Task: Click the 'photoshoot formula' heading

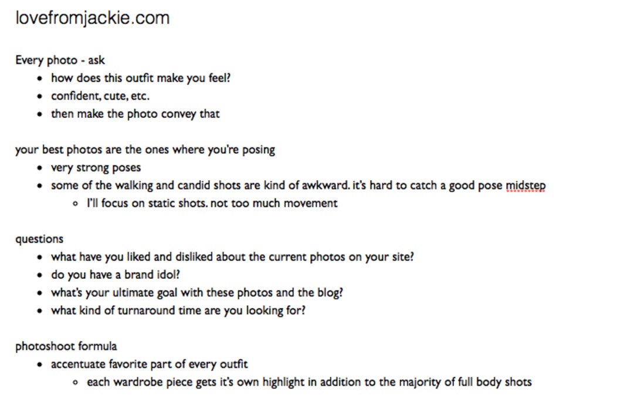Action: pyautogui.click(x=66, y=346)
